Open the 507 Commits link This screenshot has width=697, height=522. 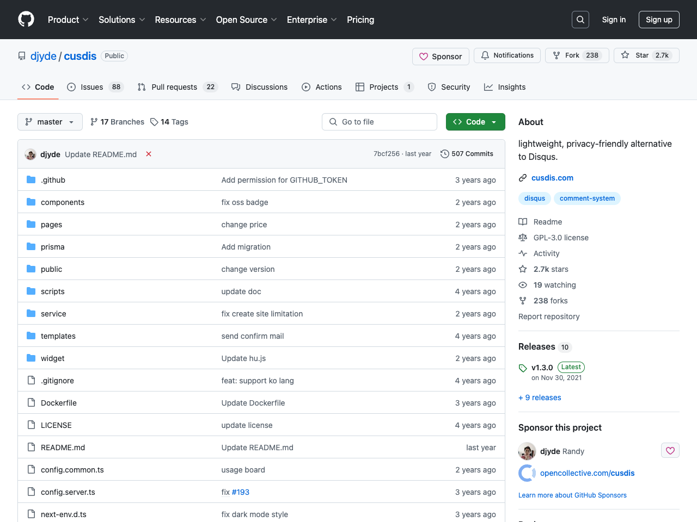467,154
